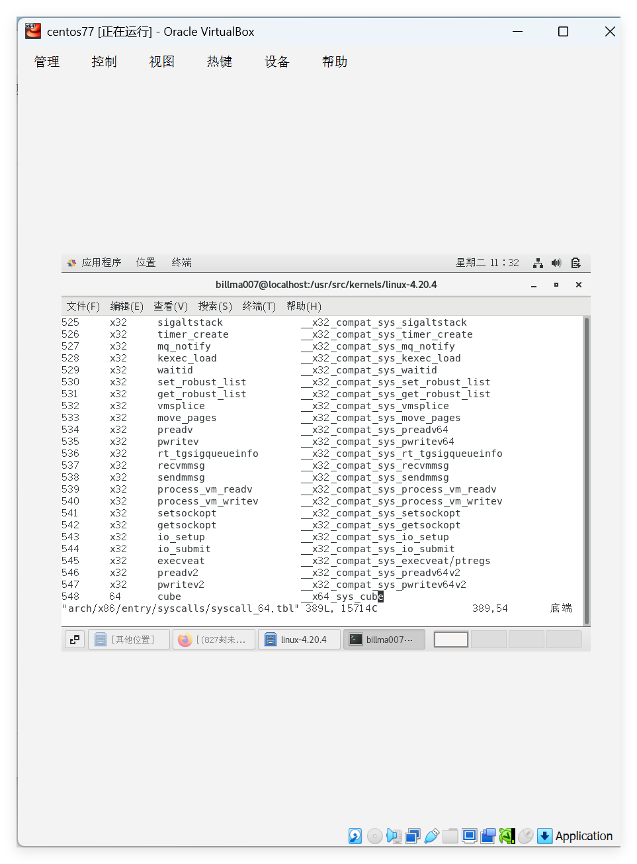Viewport: 637px width, 864px height.
Task: Click the terminal vertical scrollbar
Action: click(586, 470)
